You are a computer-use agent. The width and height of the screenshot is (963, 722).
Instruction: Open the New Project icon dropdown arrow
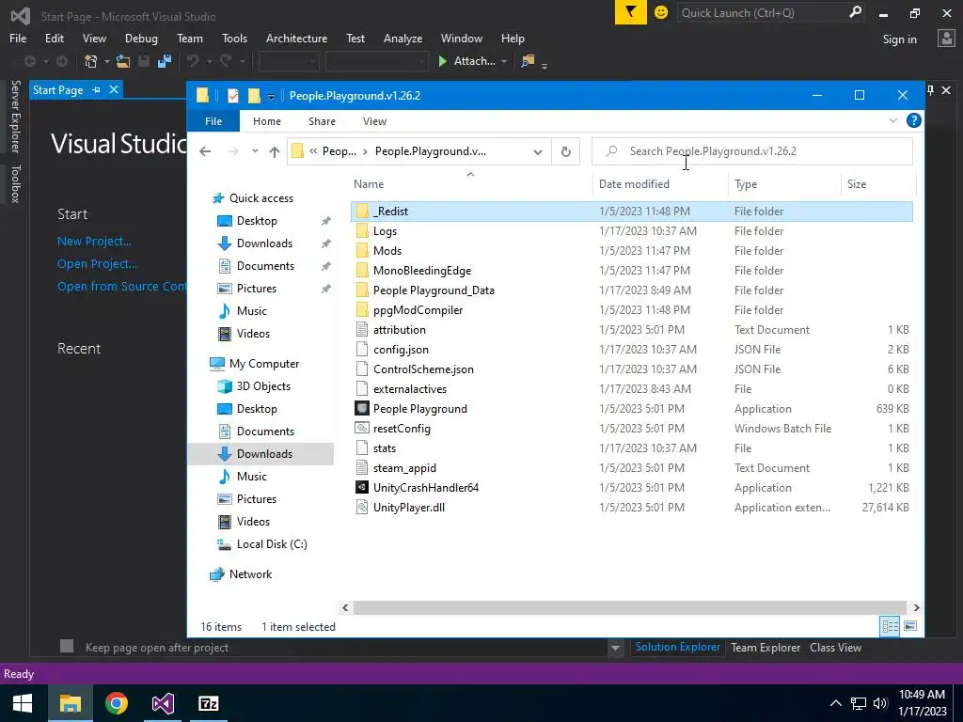click(x=106, y=61)
